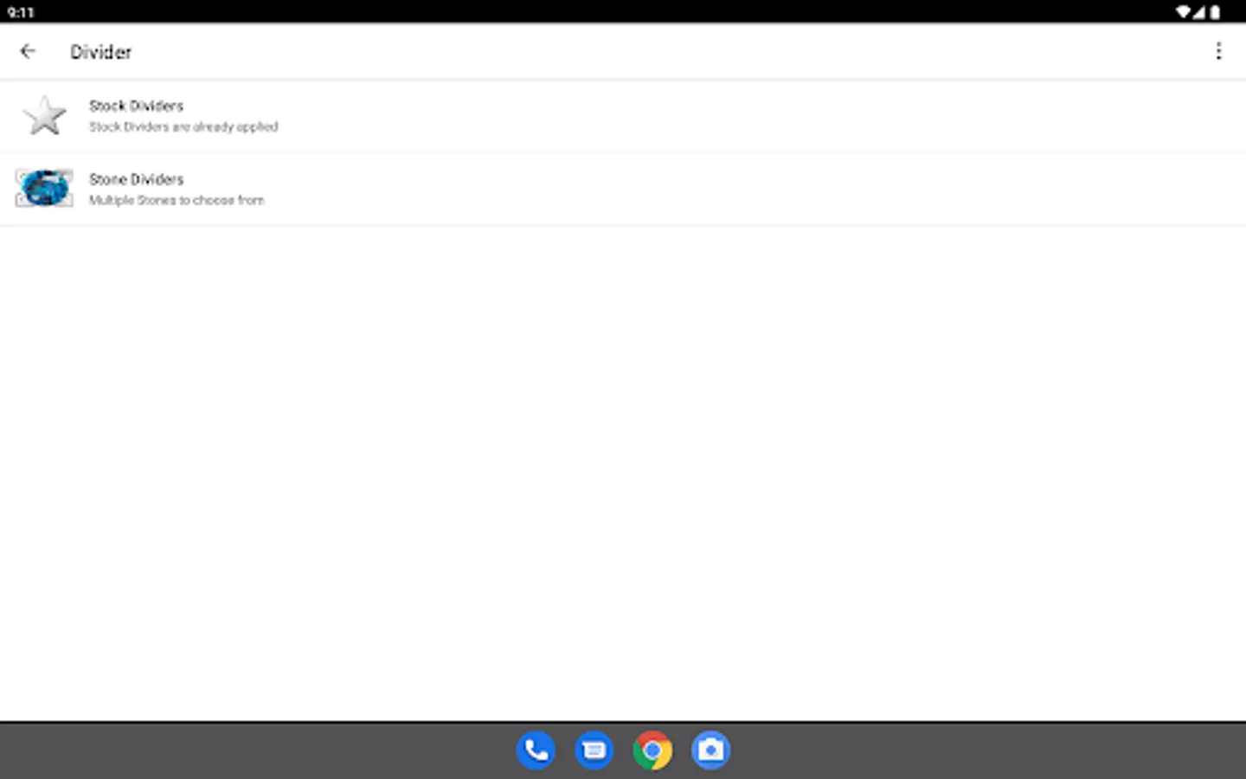Launch Chrome from the dock
Viewport: 1246px width, 779px height.
pyautogui.click(x=652, y=750)
